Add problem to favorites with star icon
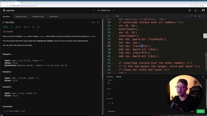This screenshot has width=207, height=116. pos(33,27)
